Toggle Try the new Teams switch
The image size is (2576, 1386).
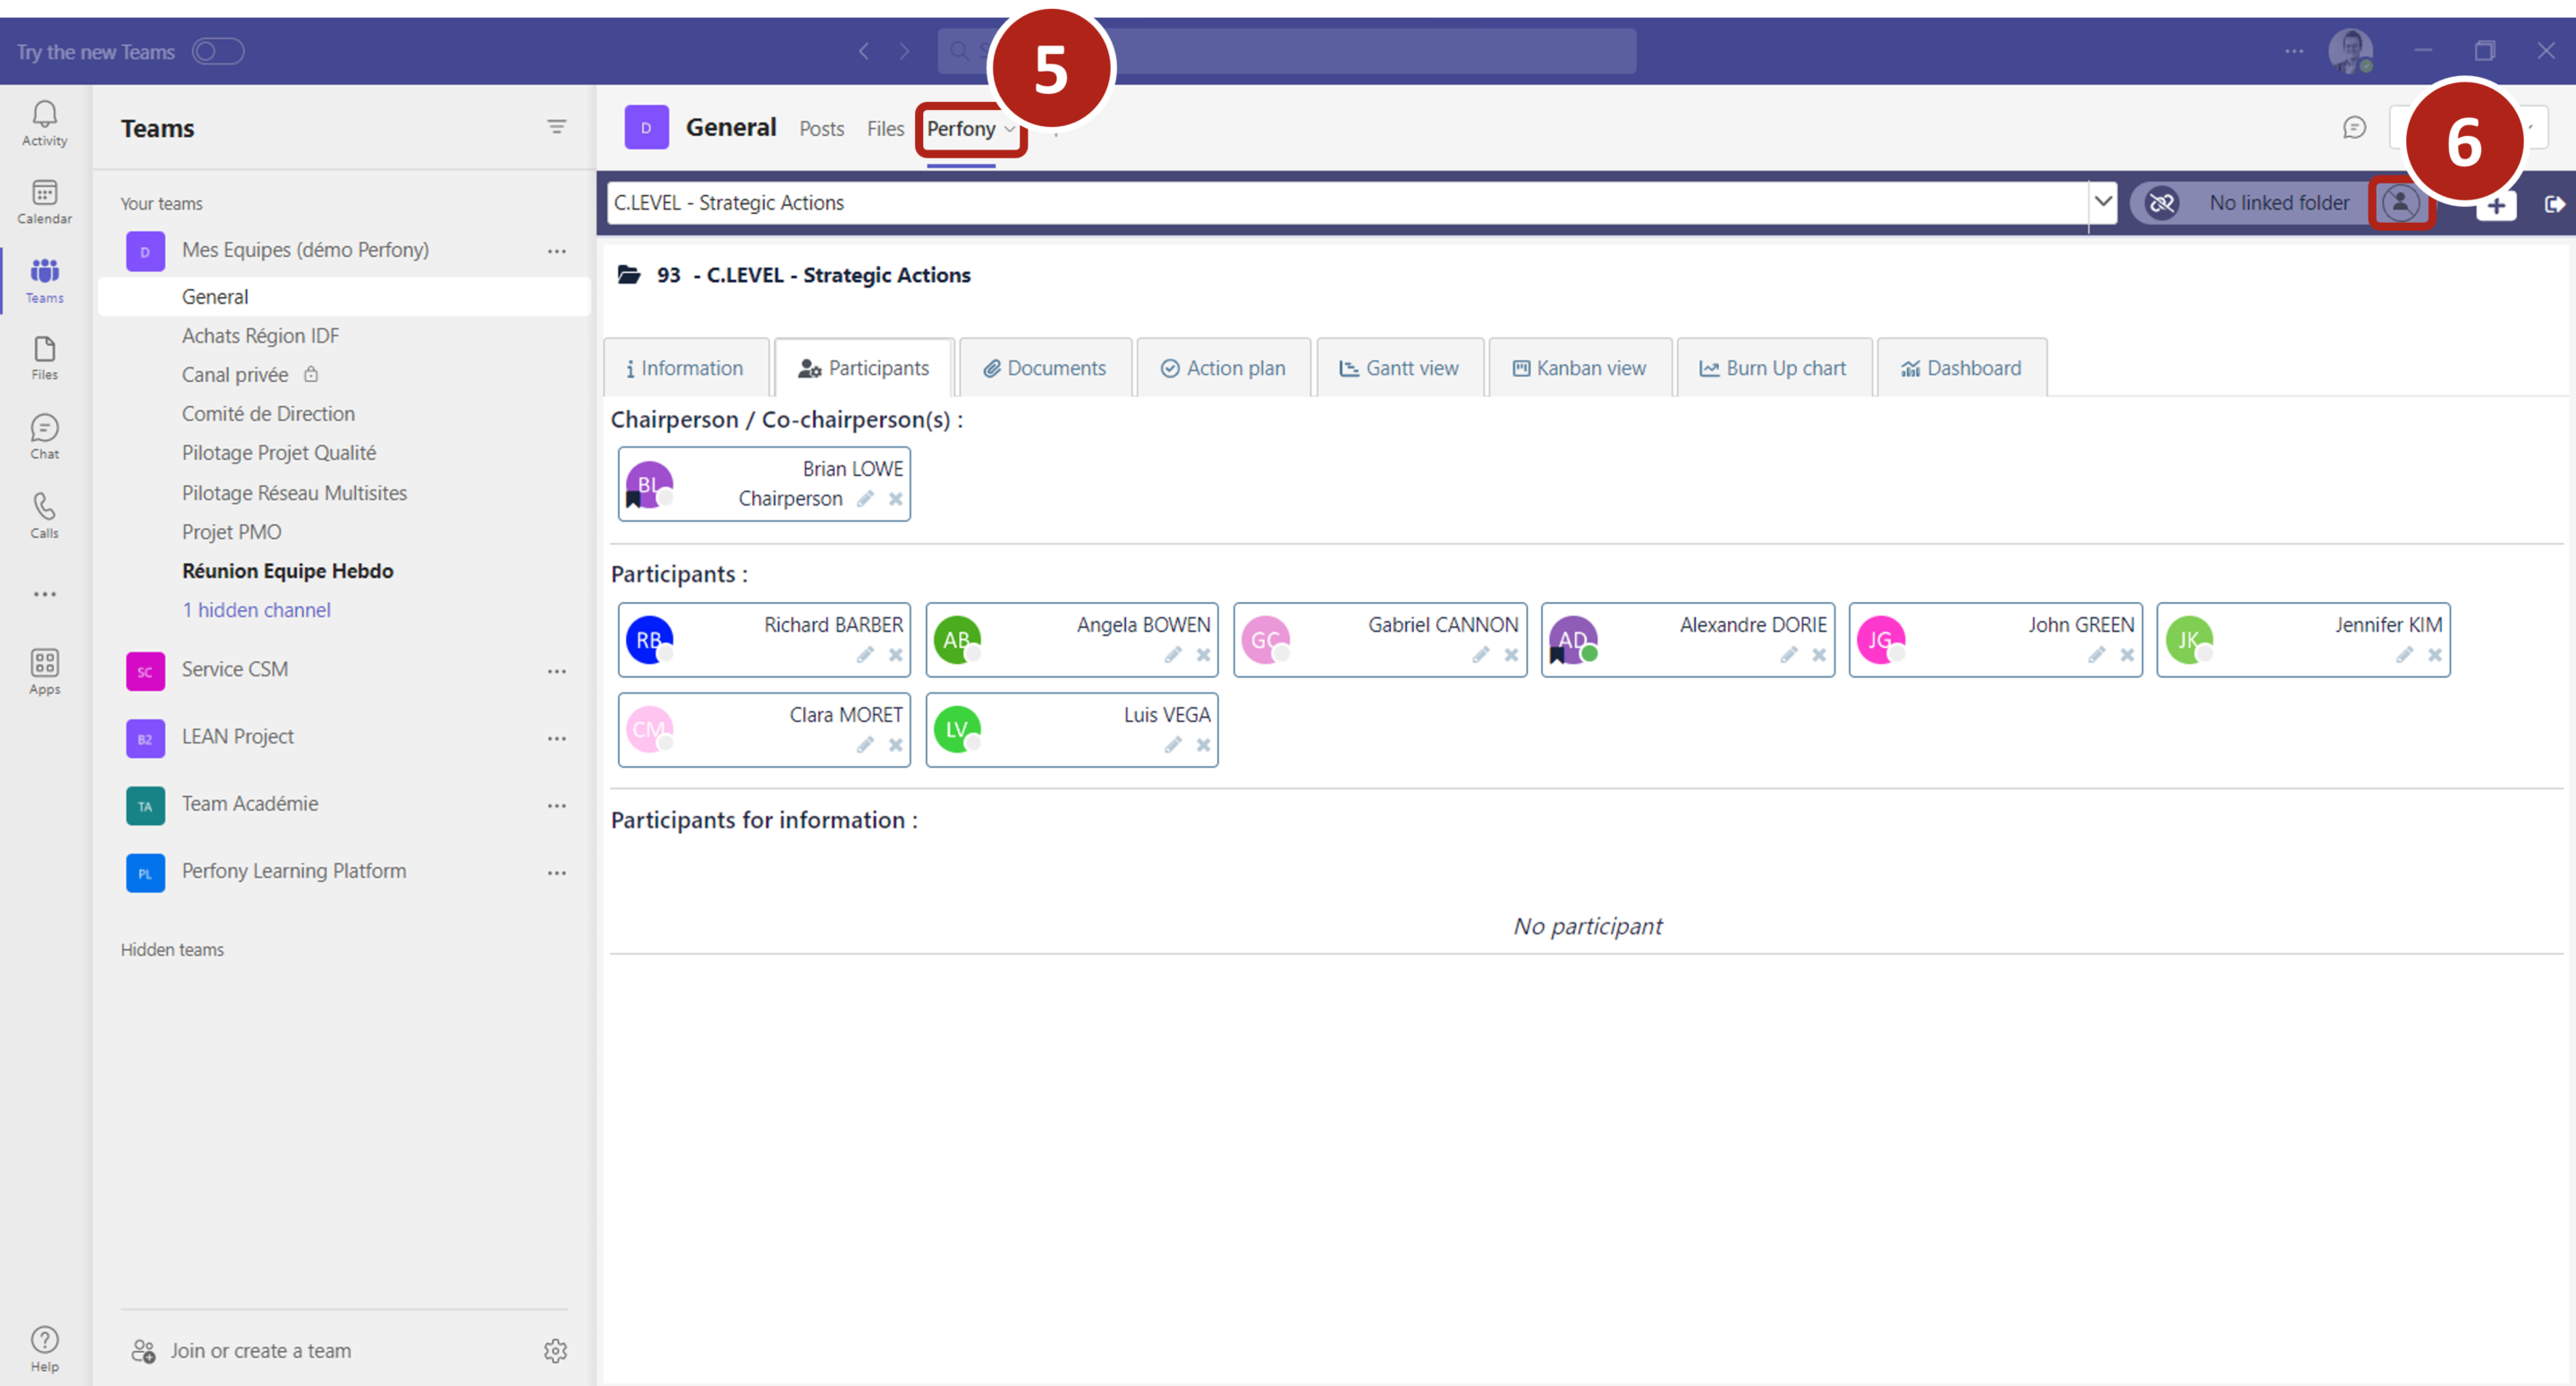coord(218,51)
